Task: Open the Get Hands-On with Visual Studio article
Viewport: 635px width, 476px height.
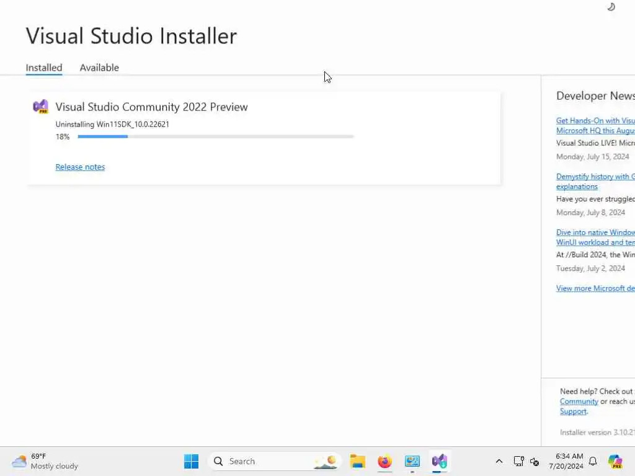Action: (x=595, y=125)
